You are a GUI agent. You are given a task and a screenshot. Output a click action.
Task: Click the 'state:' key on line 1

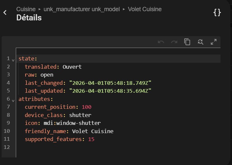pyautogui.click(x=28, y=59)
